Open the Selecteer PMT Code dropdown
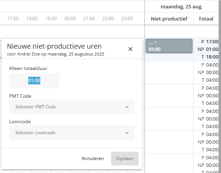 (72, 107)
